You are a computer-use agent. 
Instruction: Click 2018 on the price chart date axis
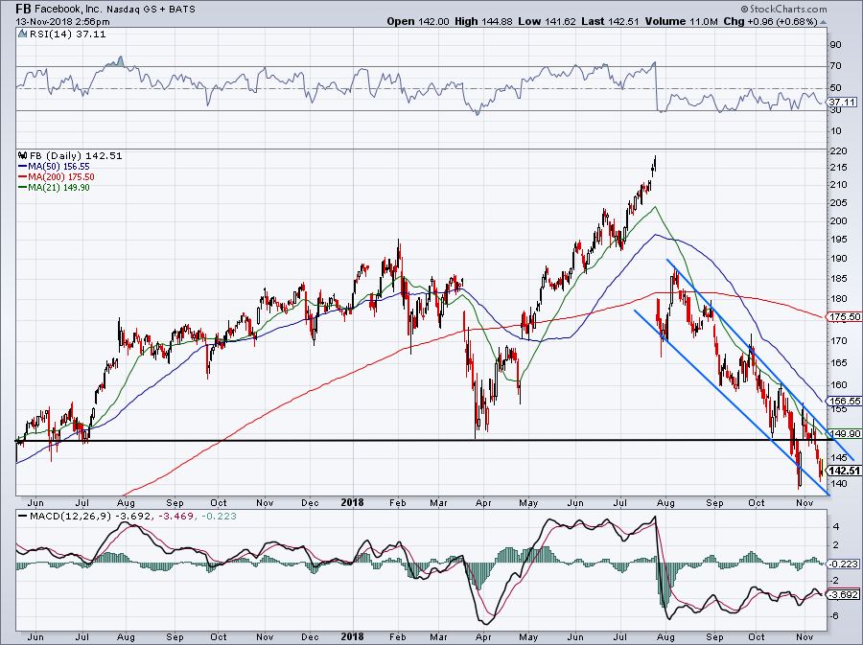click(x=352, y=502)
